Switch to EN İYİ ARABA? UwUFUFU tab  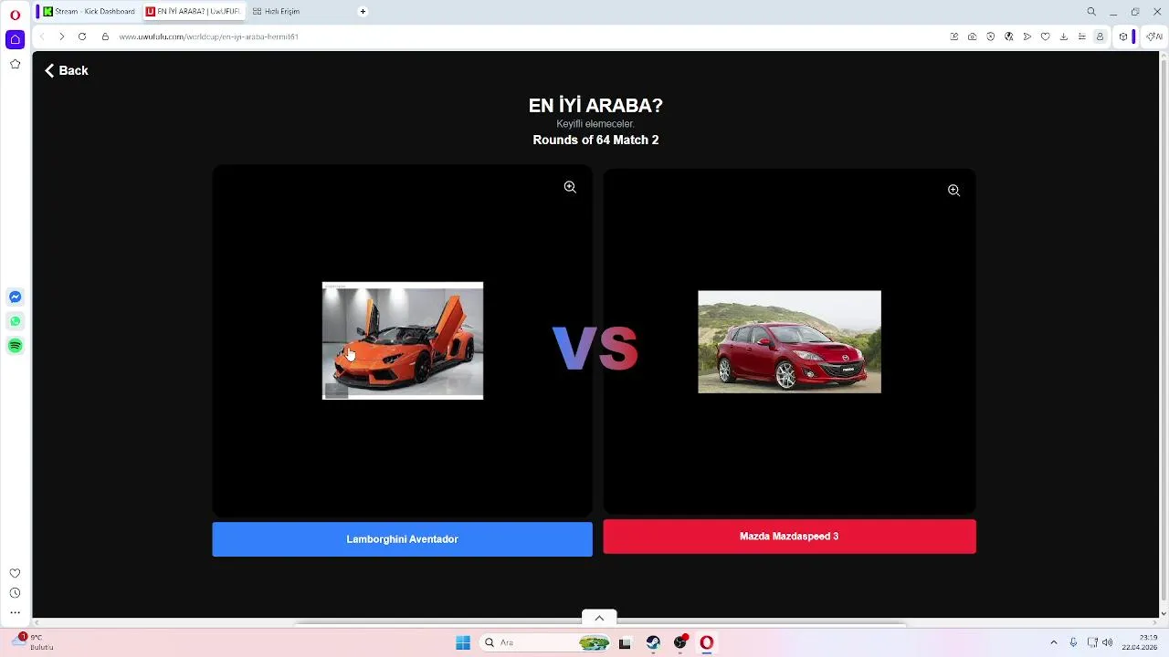pos(193,12)
